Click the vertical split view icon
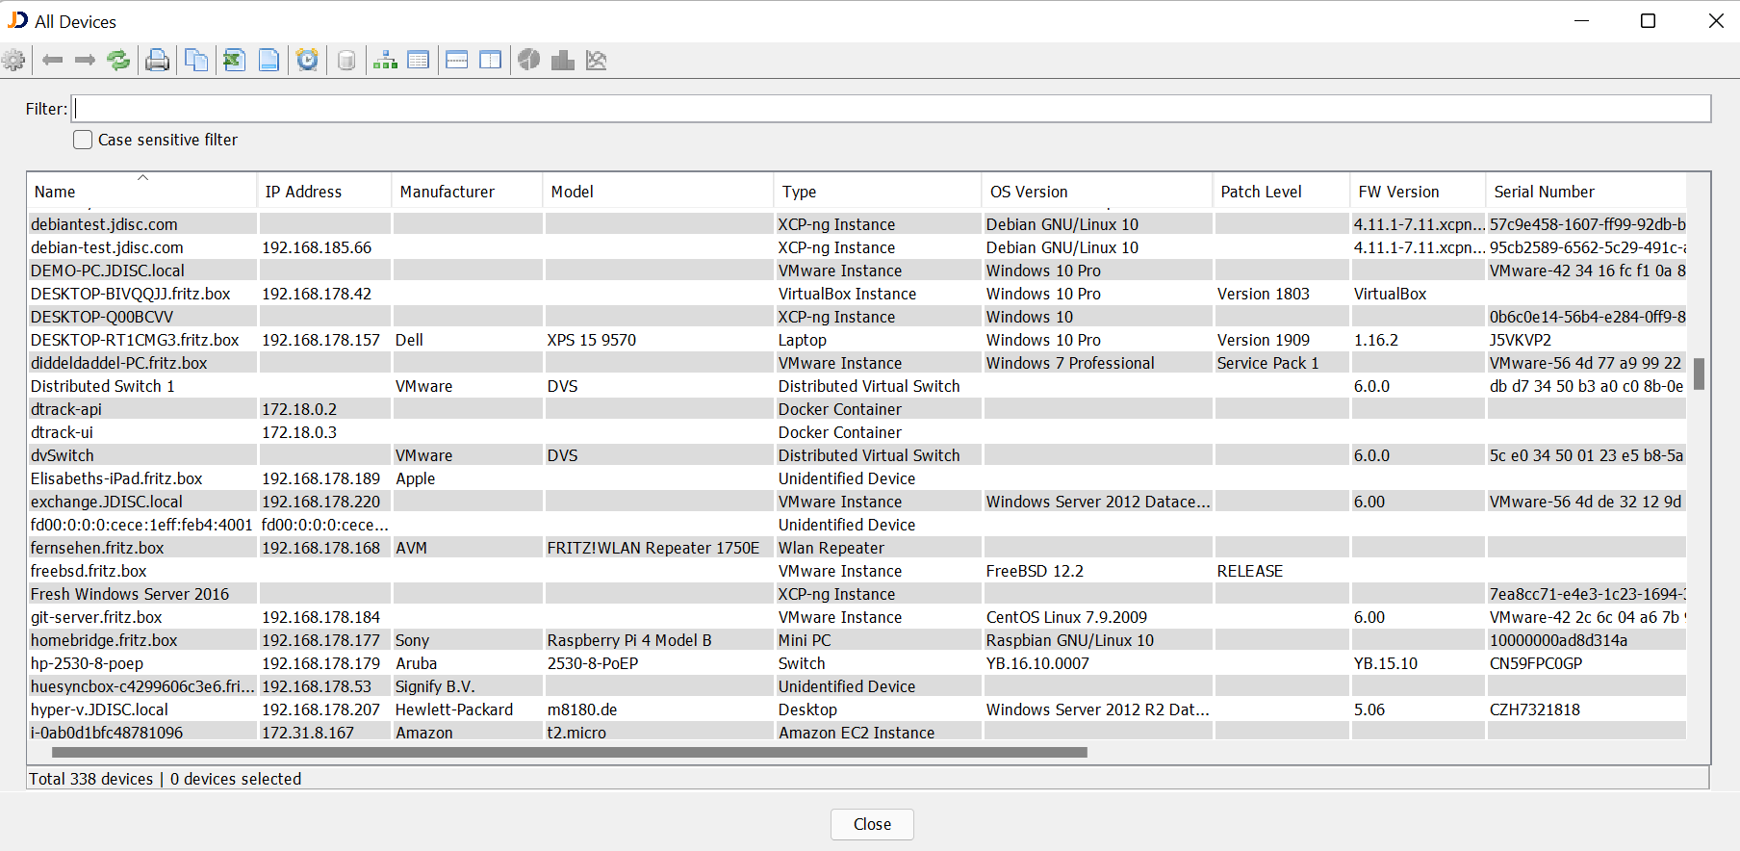The height and width of the screenshot is (851, 1740). click(491, 61)
